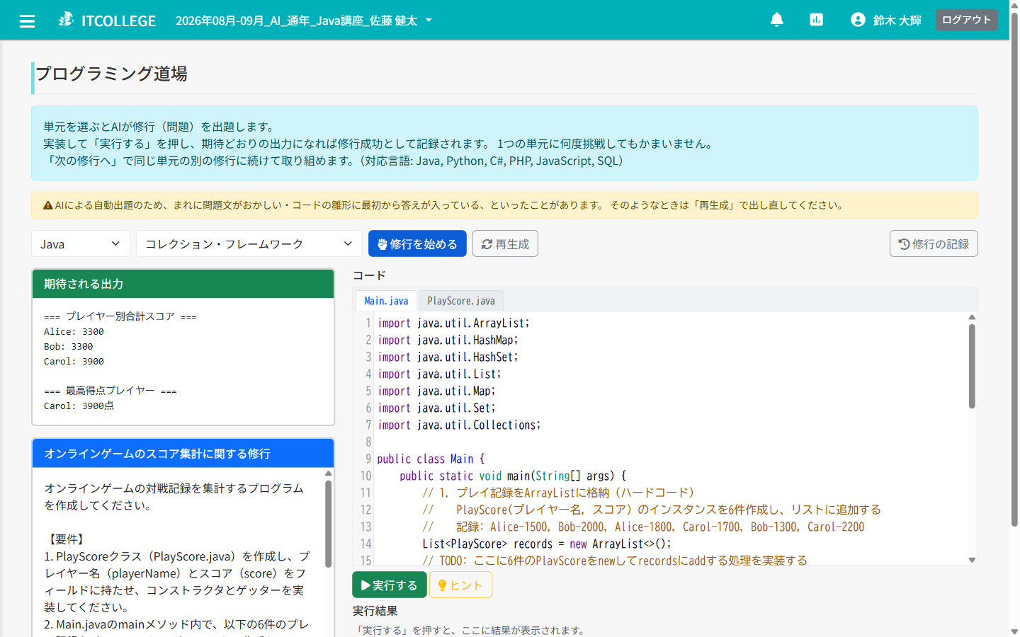Image resolution: width=1020 pixels, height=637 pixels.
Task: Open the chart report icon in header
Action: (x=817, y=20)
